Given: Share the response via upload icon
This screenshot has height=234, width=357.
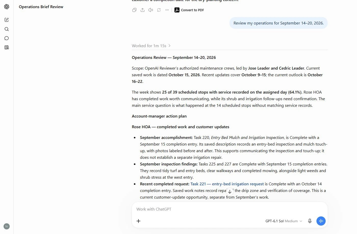Looking at the screenshot, I should (x=143, y=10).
